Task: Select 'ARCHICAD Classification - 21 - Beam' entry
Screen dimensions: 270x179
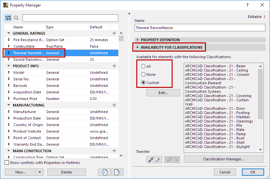Action: point(215,66)
